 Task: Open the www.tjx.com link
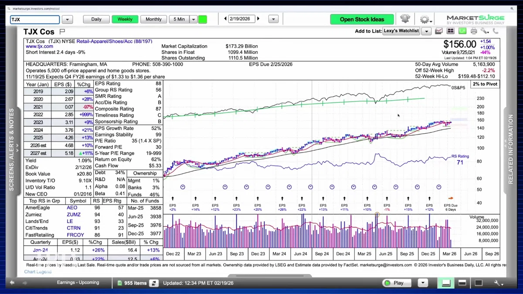pos(39,46)
